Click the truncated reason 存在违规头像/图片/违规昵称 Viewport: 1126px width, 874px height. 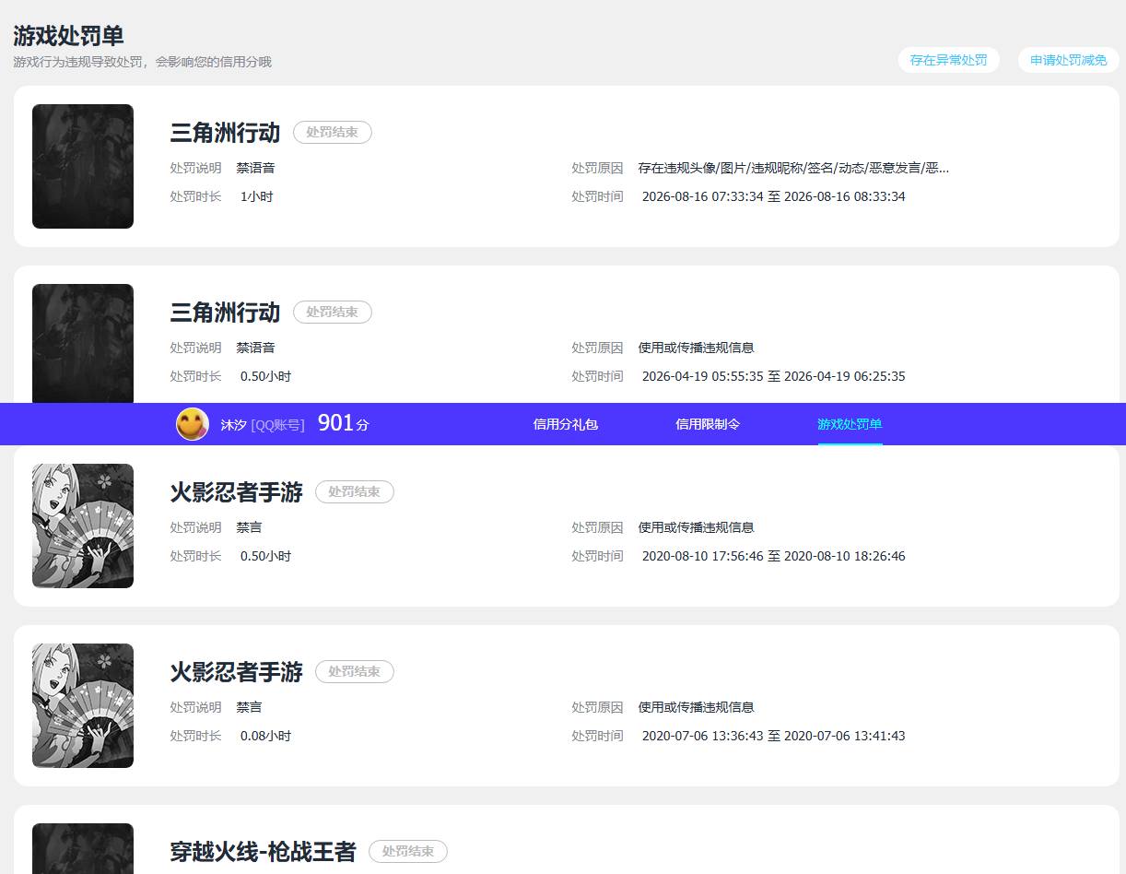[x=793, y=169]
